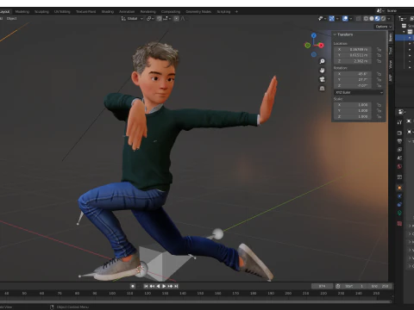Open the outliner display mode dropdown

point(402,18)
